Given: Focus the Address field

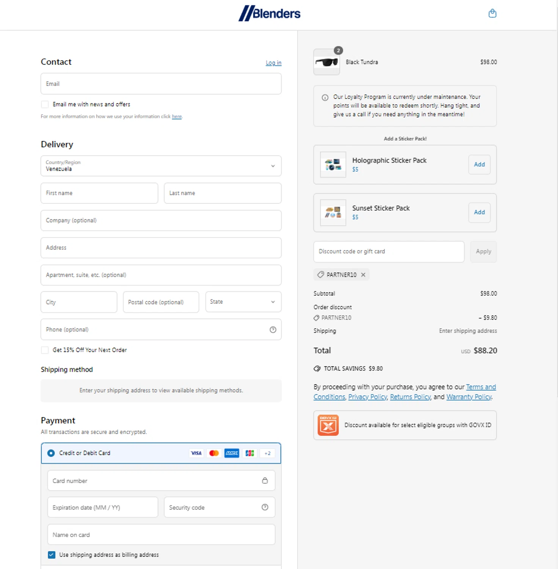Looking at the screenshot, I should click(x=161, y=248).
